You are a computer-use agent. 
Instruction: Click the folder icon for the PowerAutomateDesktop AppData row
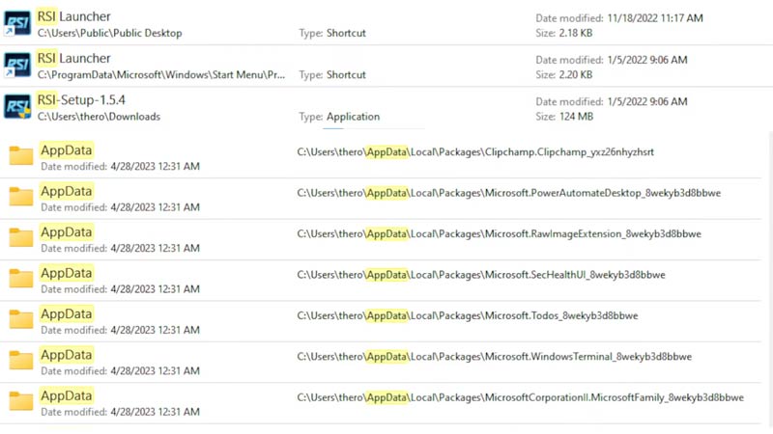coord(21,197)
